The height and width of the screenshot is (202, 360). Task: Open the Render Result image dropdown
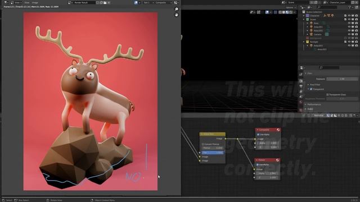(x=70, y=2)
